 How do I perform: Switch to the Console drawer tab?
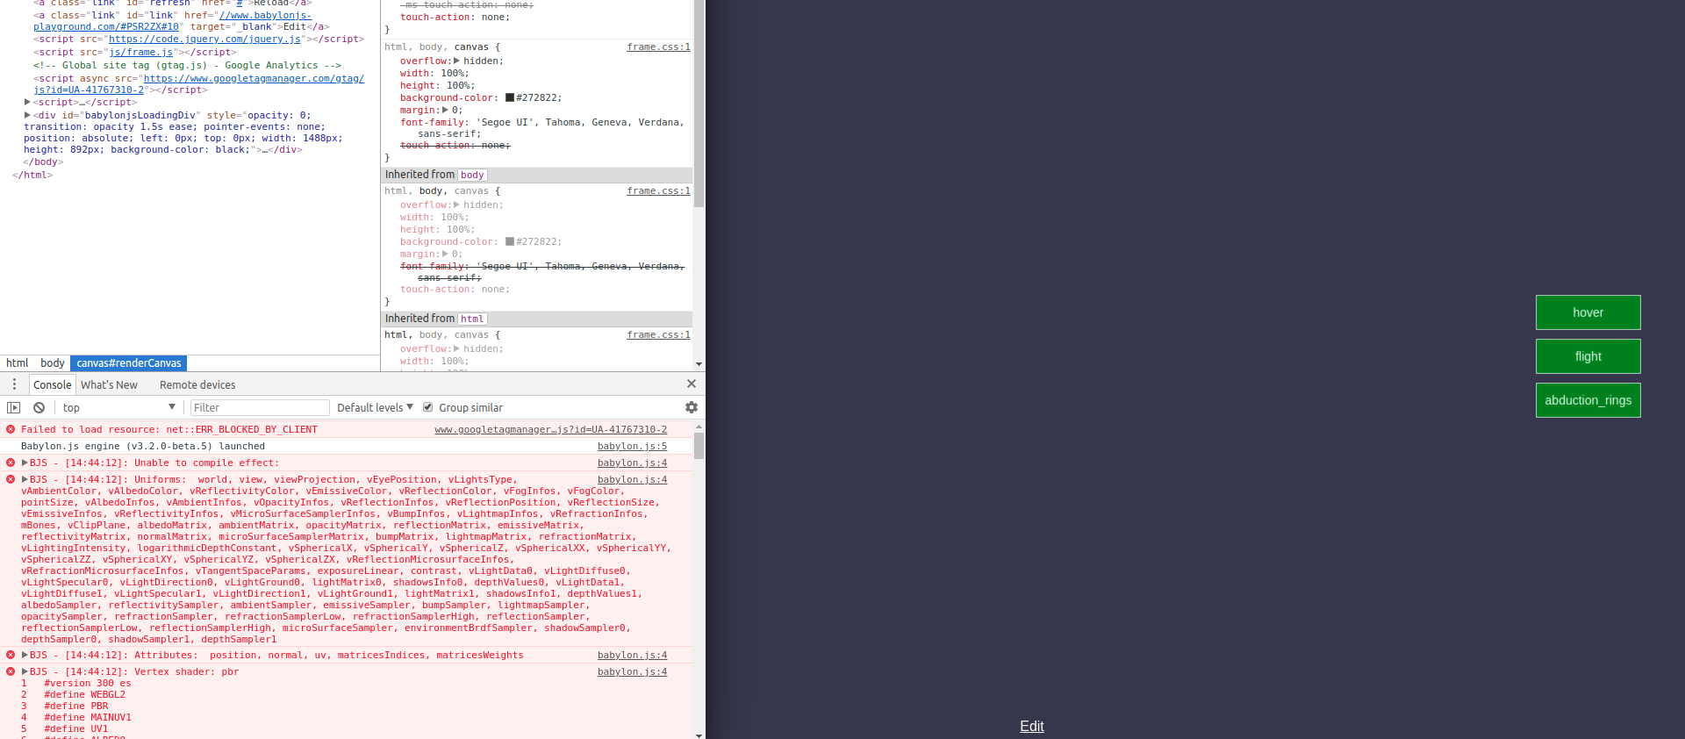pyautogui.click(x=52, y=384)
